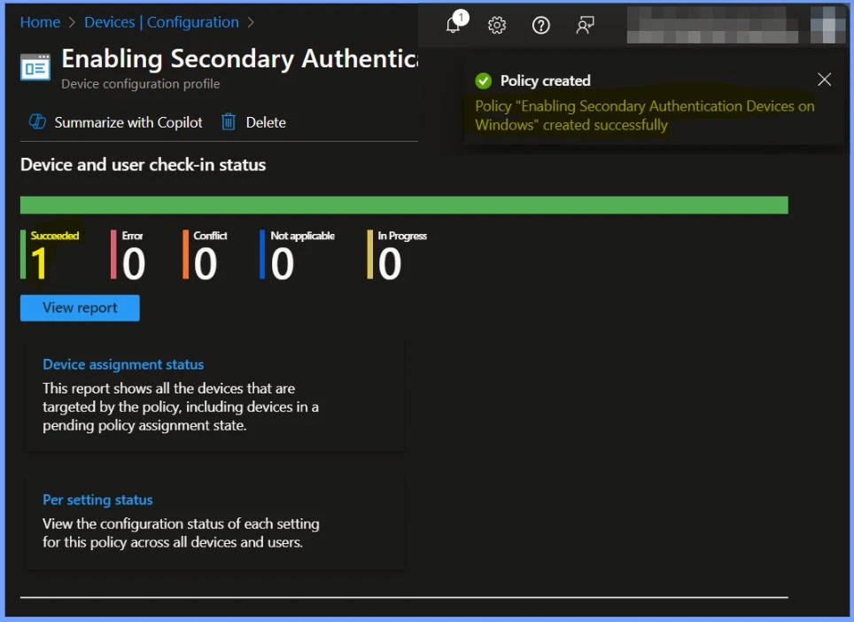Screen dimensions: 854x622
Task: Open Device assignment status report
Action: point(123,364)
